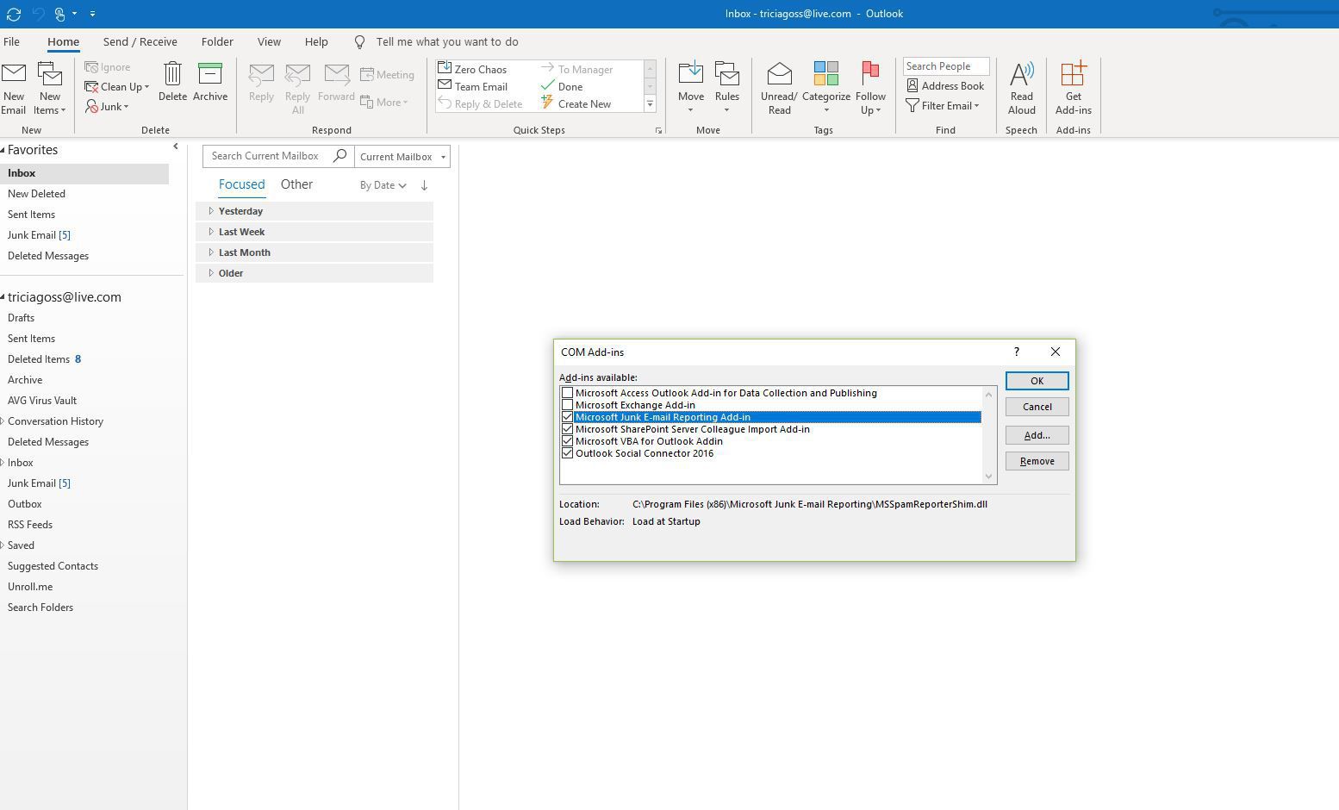Image resolution: width=1339 pixels, height=810 pixels.
Task: Click the add-ins list scrollbar down arrow
Action: [989, 477]
